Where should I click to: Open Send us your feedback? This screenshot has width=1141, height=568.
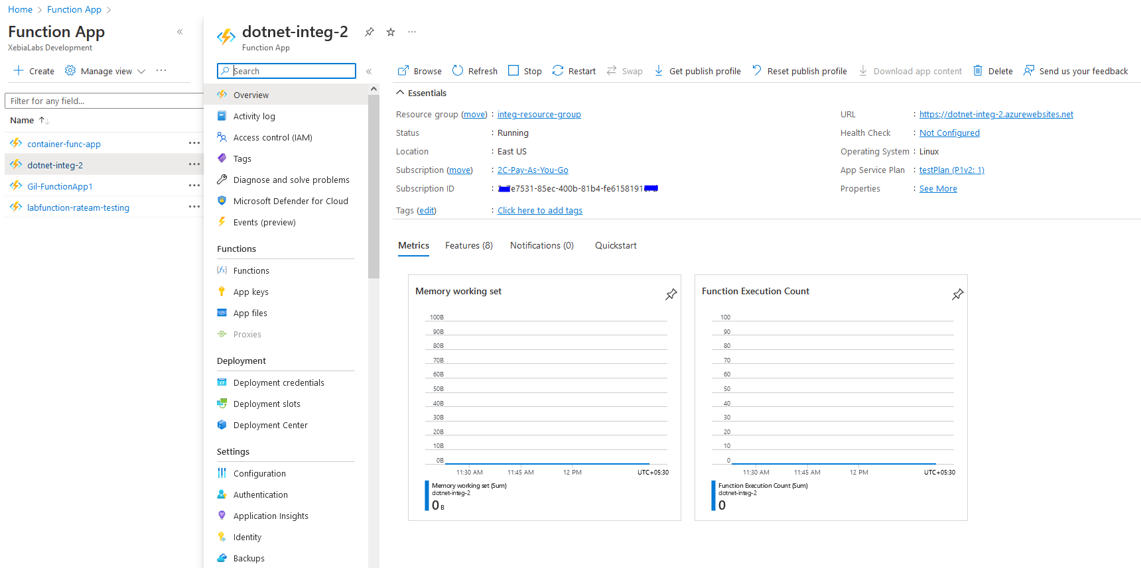pos(1075,71)
